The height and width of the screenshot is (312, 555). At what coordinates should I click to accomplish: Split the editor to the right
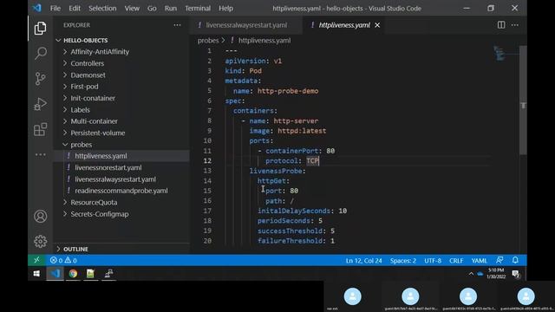[501, 25]
